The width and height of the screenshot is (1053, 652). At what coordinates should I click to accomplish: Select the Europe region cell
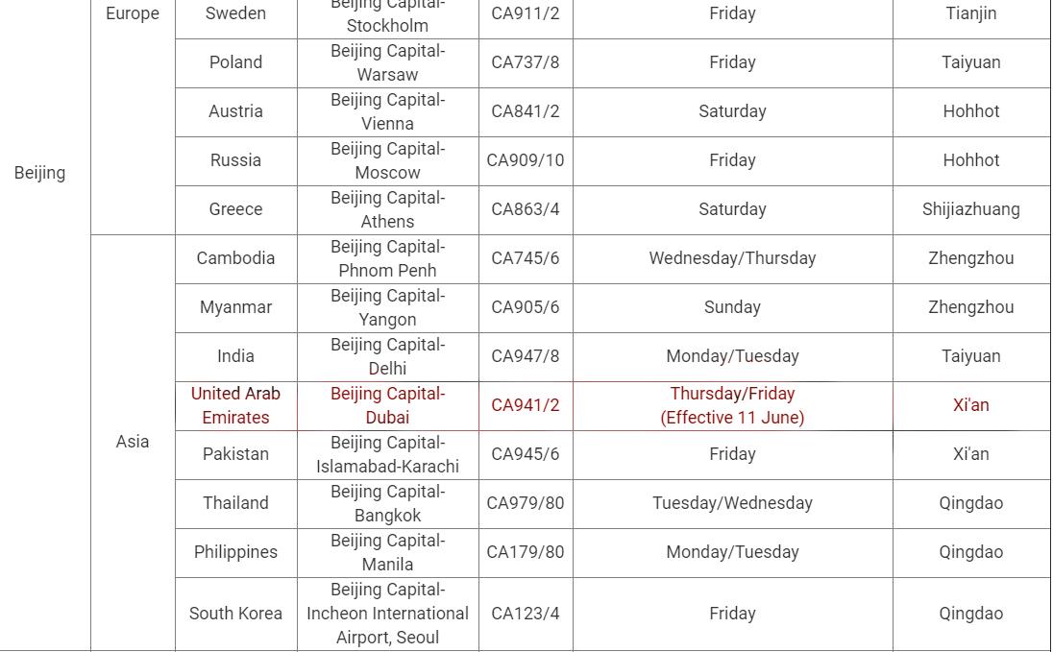click(x=133, y=13)
